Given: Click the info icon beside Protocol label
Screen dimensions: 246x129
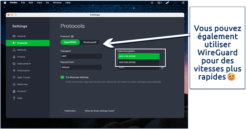Looking at the screenshot, I should pyautogui.click(x=72, y=37).
